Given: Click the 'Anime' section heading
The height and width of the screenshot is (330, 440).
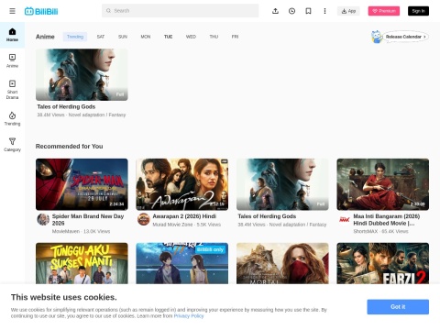Looking at the screenshot, I should pos(45,37).
